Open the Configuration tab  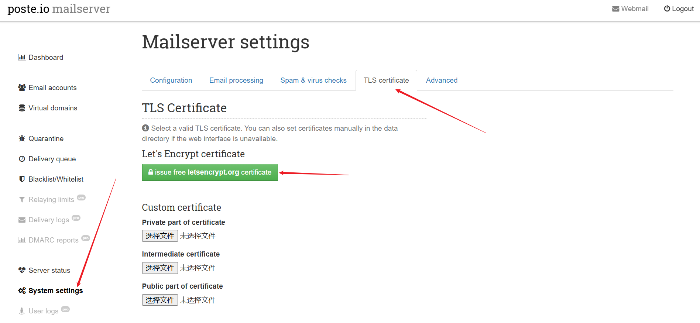(x=171, y=80)
